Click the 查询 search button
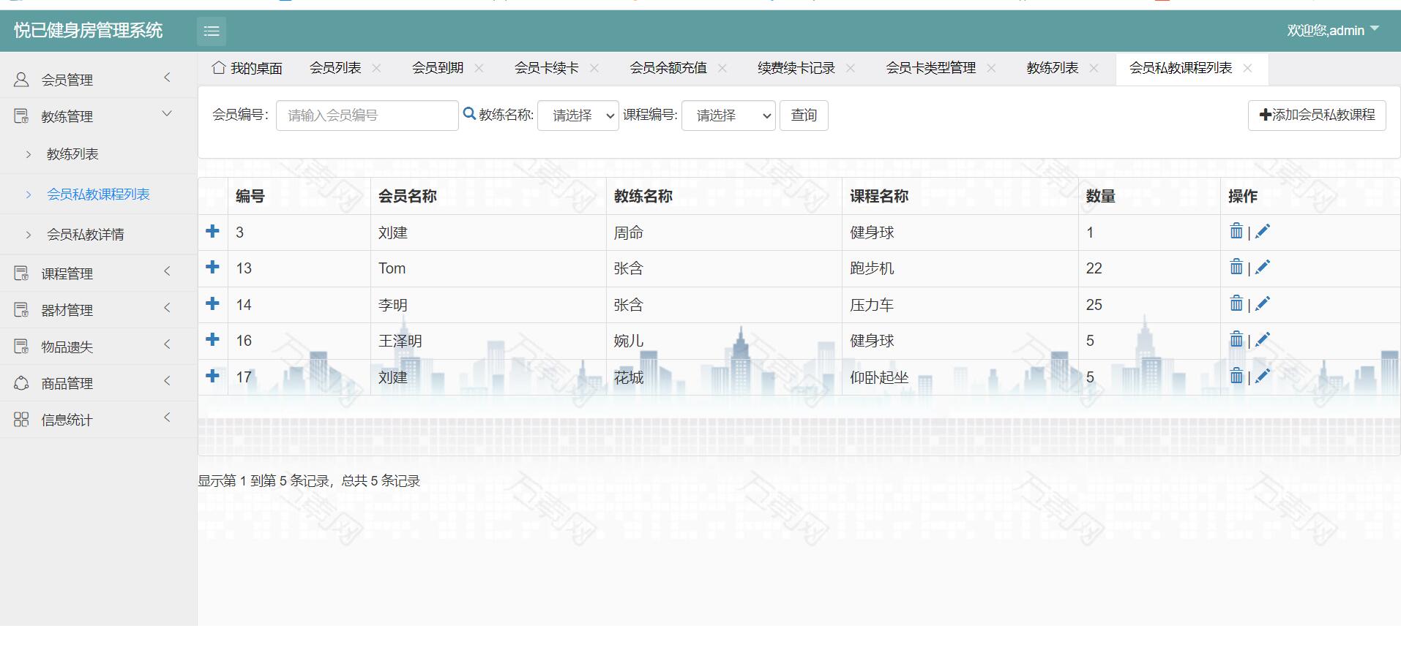This screenshot has height=650, width=1401. pyautogui.click(x=804, y=116)
